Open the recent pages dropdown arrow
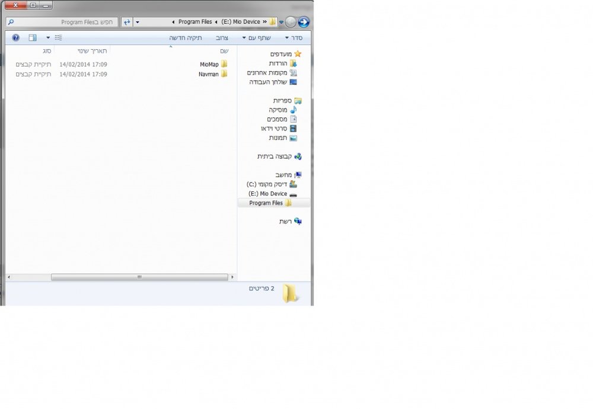 281,23
